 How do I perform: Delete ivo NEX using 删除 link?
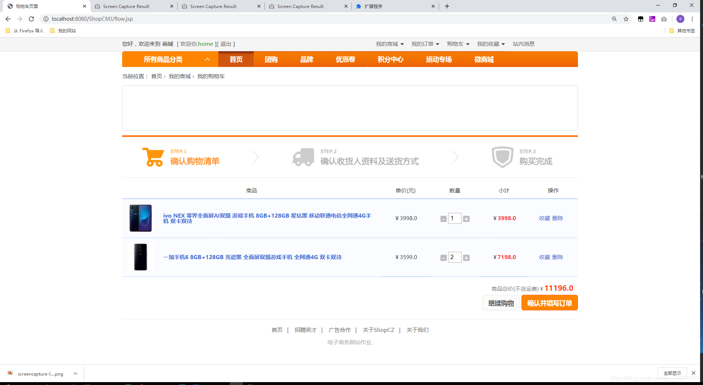click(558, 218)
